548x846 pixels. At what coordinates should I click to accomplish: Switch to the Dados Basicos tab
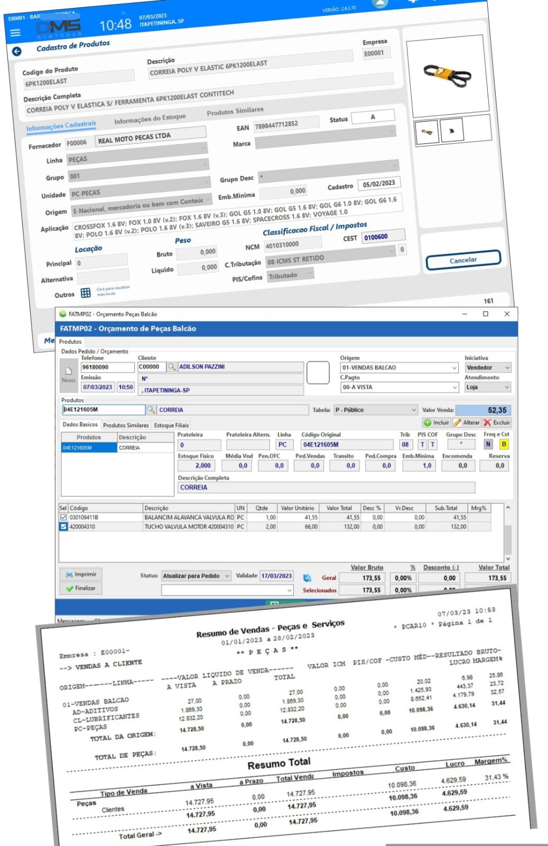80,425
